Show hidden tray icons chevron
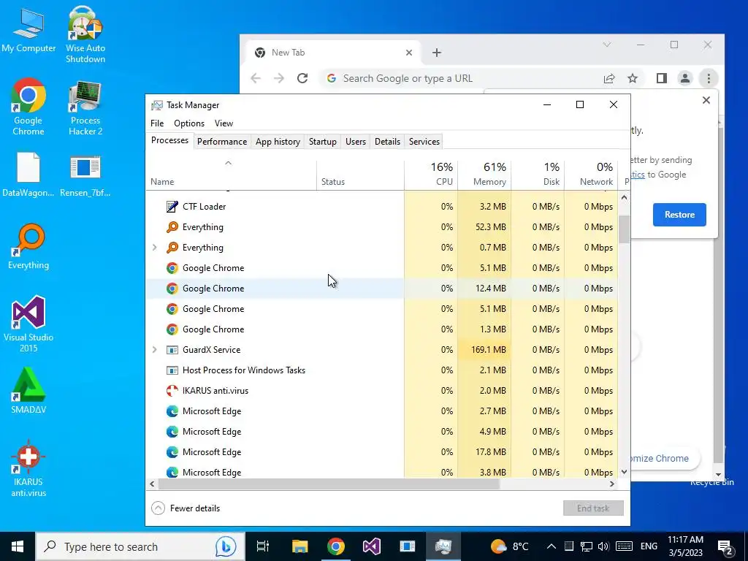 coord(551,546)
